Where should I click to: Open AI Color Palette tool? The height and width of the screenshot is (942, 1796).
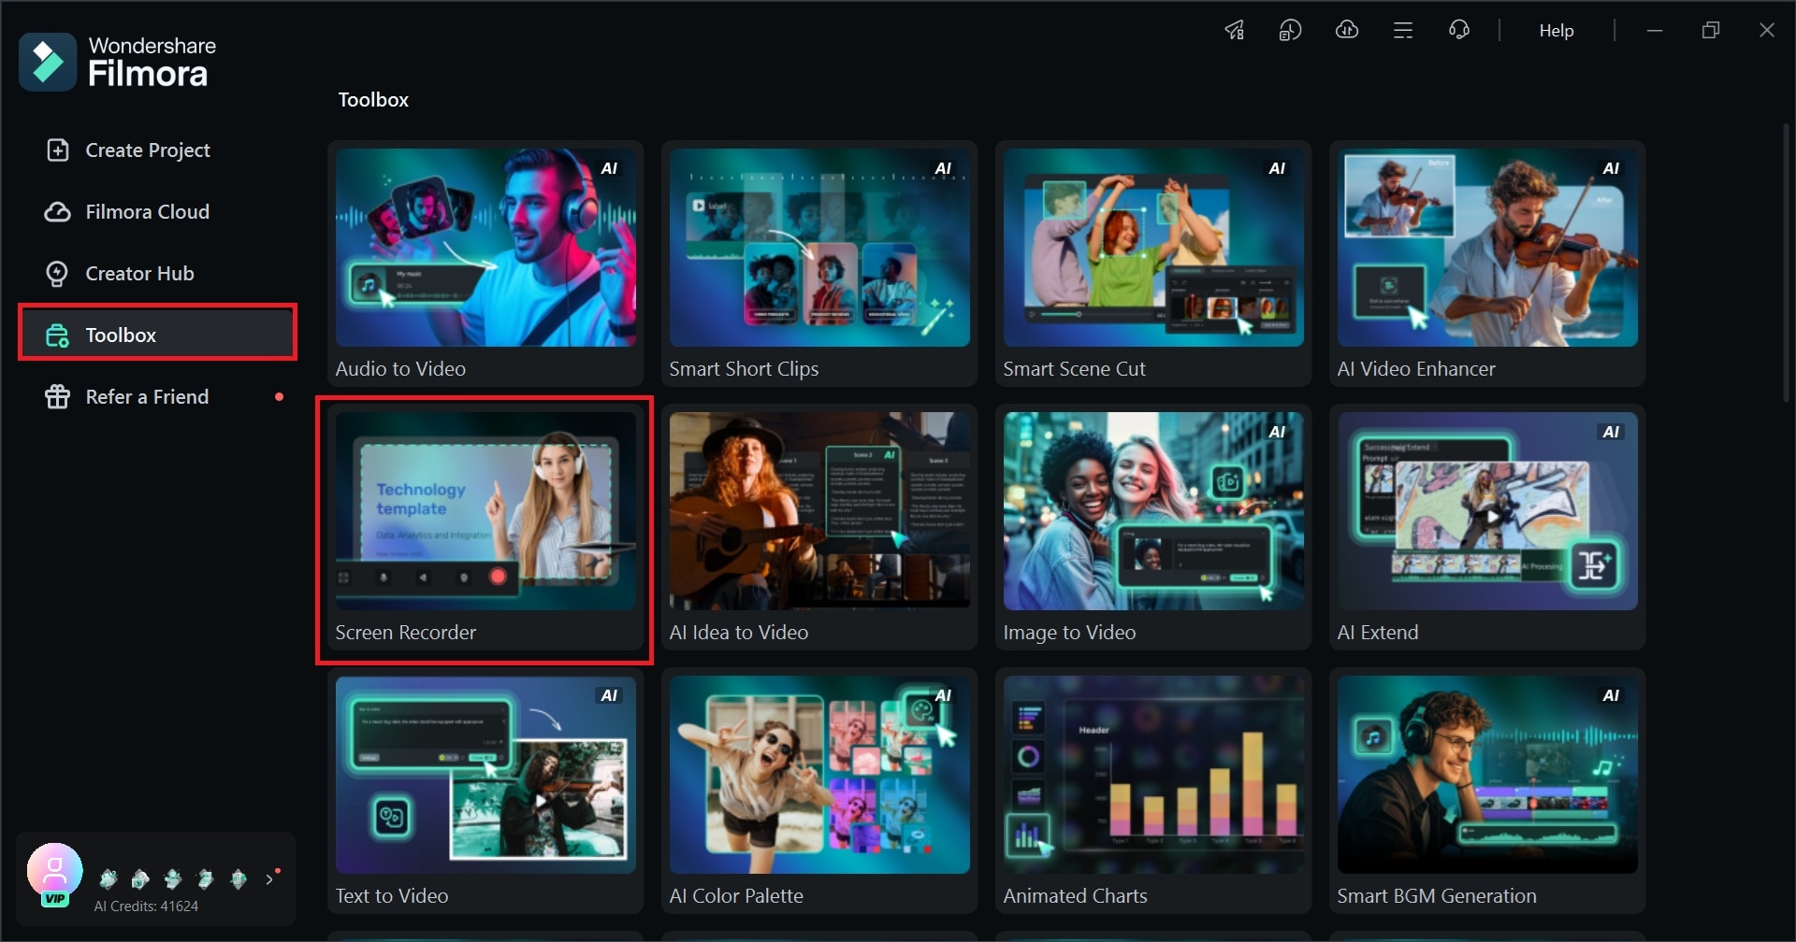pyautogui.click(x=819, y=791)
